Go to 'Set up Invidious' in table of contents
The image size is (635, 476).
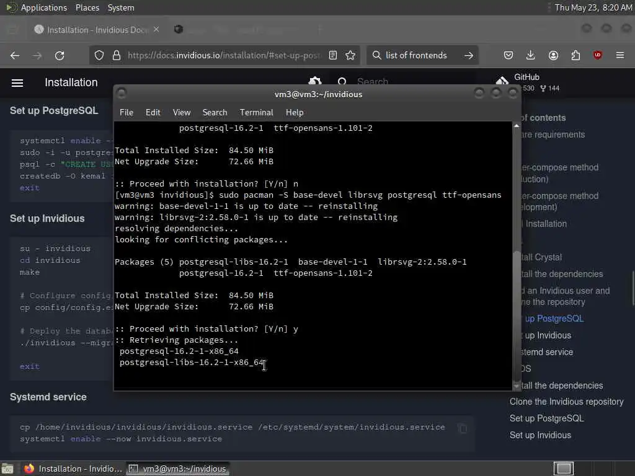coord(540,435)
